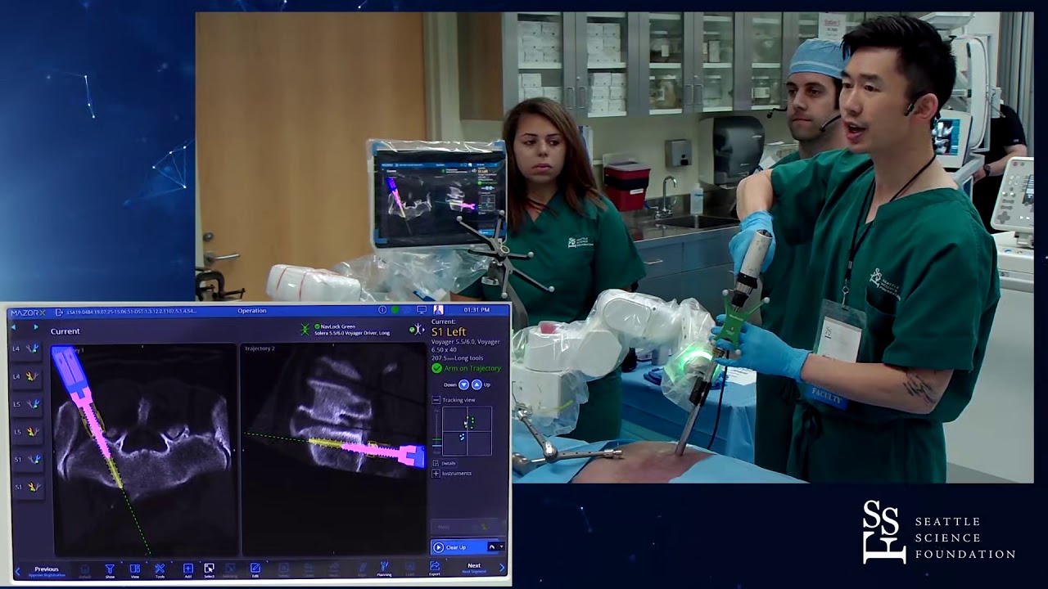Click the Add trajectory icon

click(x=188, y=569)
